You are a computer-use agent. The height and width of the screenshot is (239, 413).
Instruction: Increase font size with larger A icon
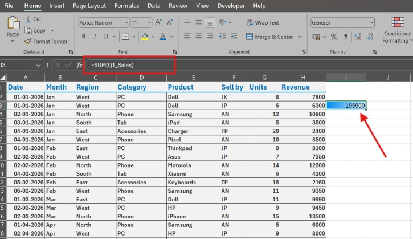[158, 22]
